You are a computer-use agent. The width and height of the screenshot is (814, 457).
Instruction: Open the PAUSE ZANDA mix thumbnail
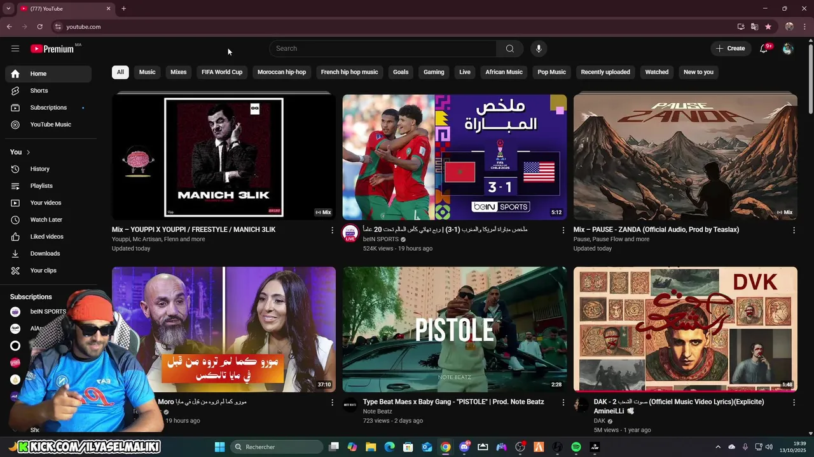pos(686,157)
